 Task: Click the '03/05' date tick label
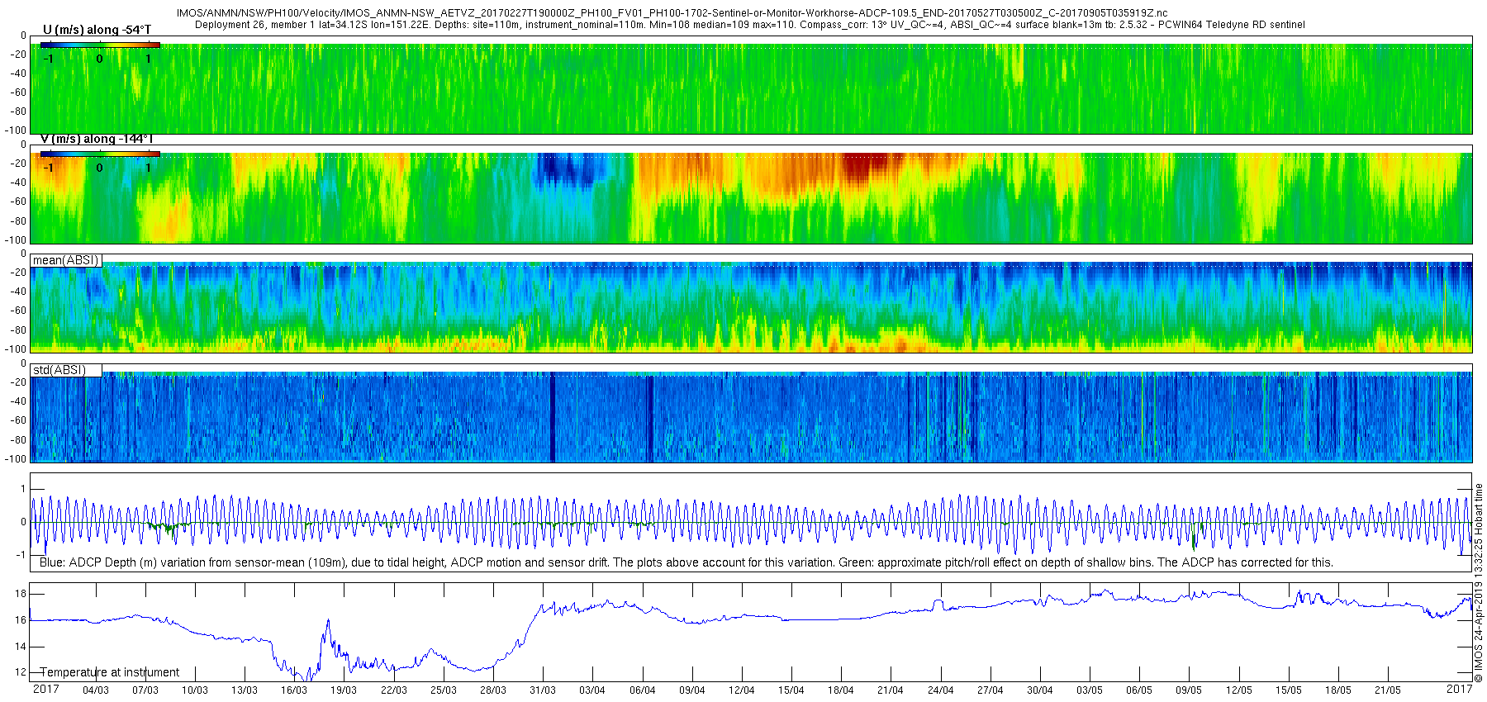[x=1090, y=690]
